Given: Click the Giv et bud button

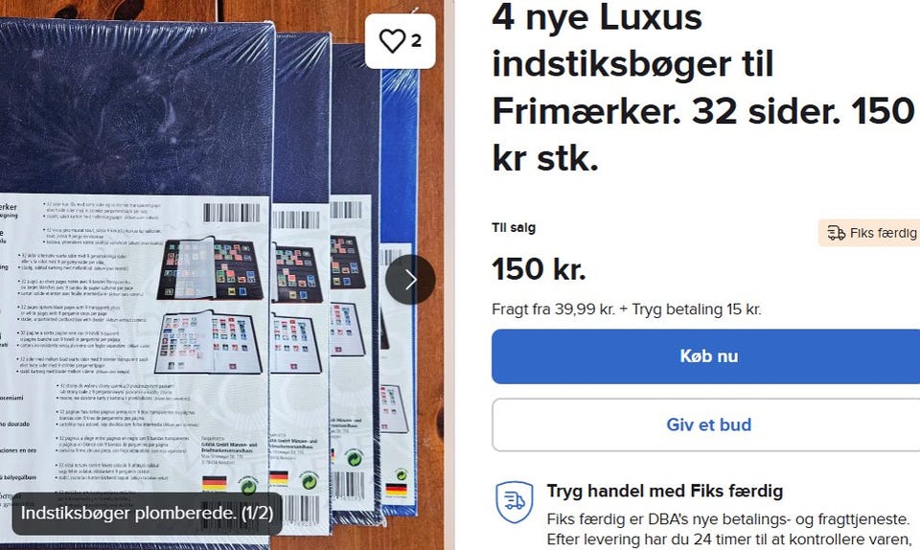Looking at the screenshot, I should click(x=706, y=424).
